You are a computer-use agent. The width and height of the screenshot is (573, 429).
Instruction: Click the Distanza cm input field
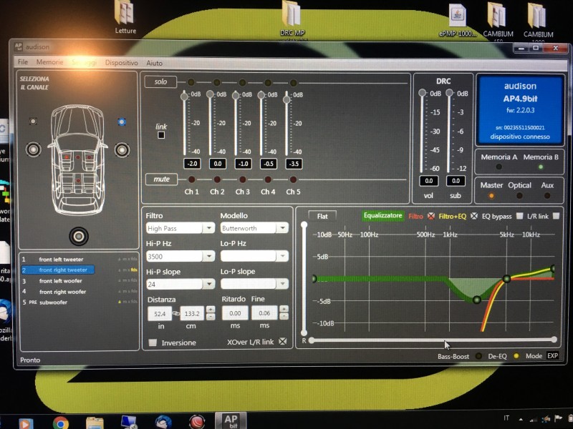192,314
